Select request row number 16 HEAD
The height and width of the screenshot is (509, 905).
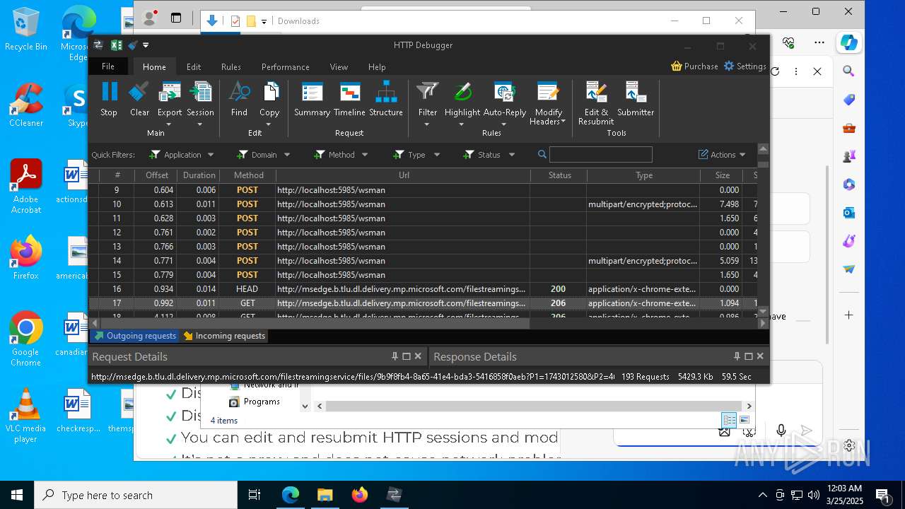(423, 289)
